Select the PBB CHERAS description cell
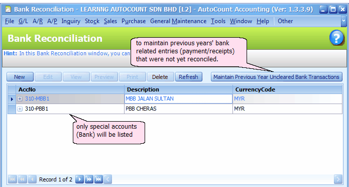Screen dimensions: 349x187 coord(178,109)
